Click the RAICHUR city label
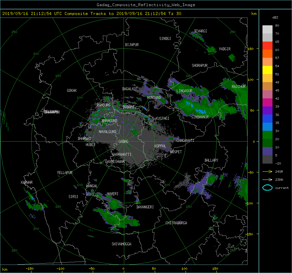Screen dimensions: 292x273 tap(238, 87)
